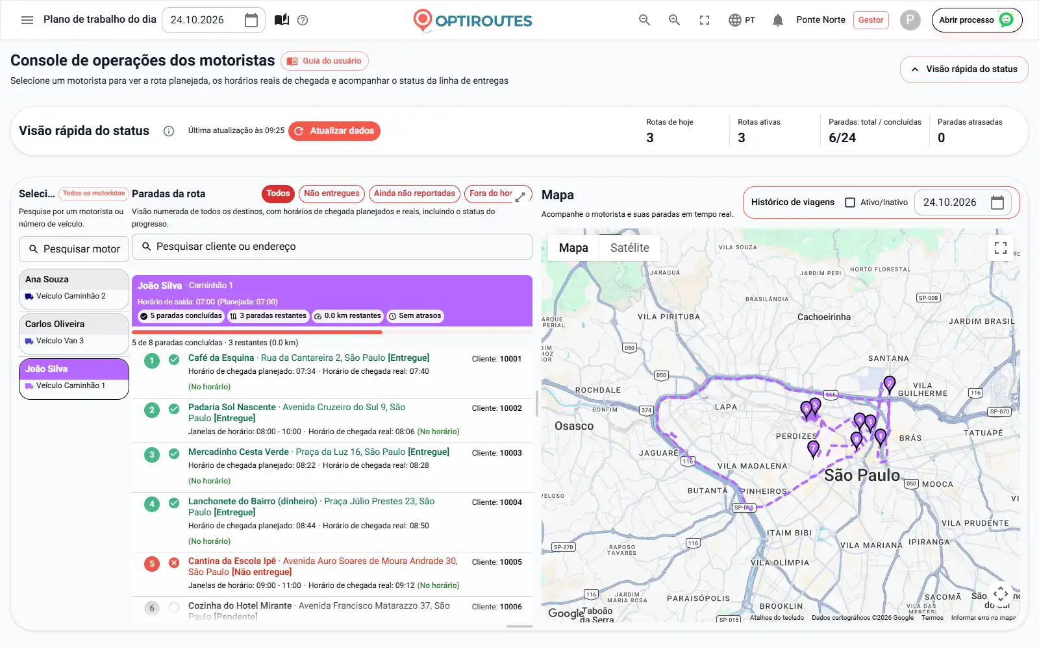Click the 5 paradas concluídas chip
Viewport: 1039px width, 649px height.
click(x=181, y=316)
